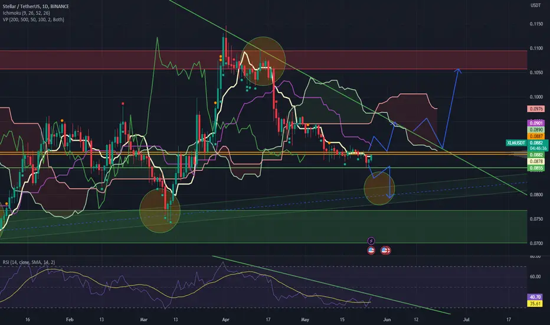Click the XLMUSDT symbol price tag
Image resolution: width=550 pixels, height=325 pixels.
516,142
